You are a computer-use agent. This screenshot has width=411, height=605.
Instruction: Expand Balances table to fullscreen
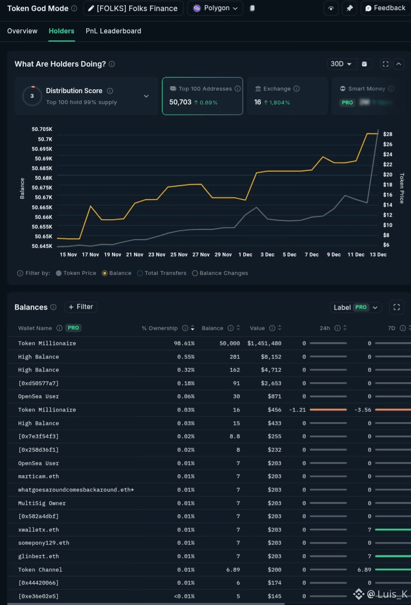click(x=397, y=307)
